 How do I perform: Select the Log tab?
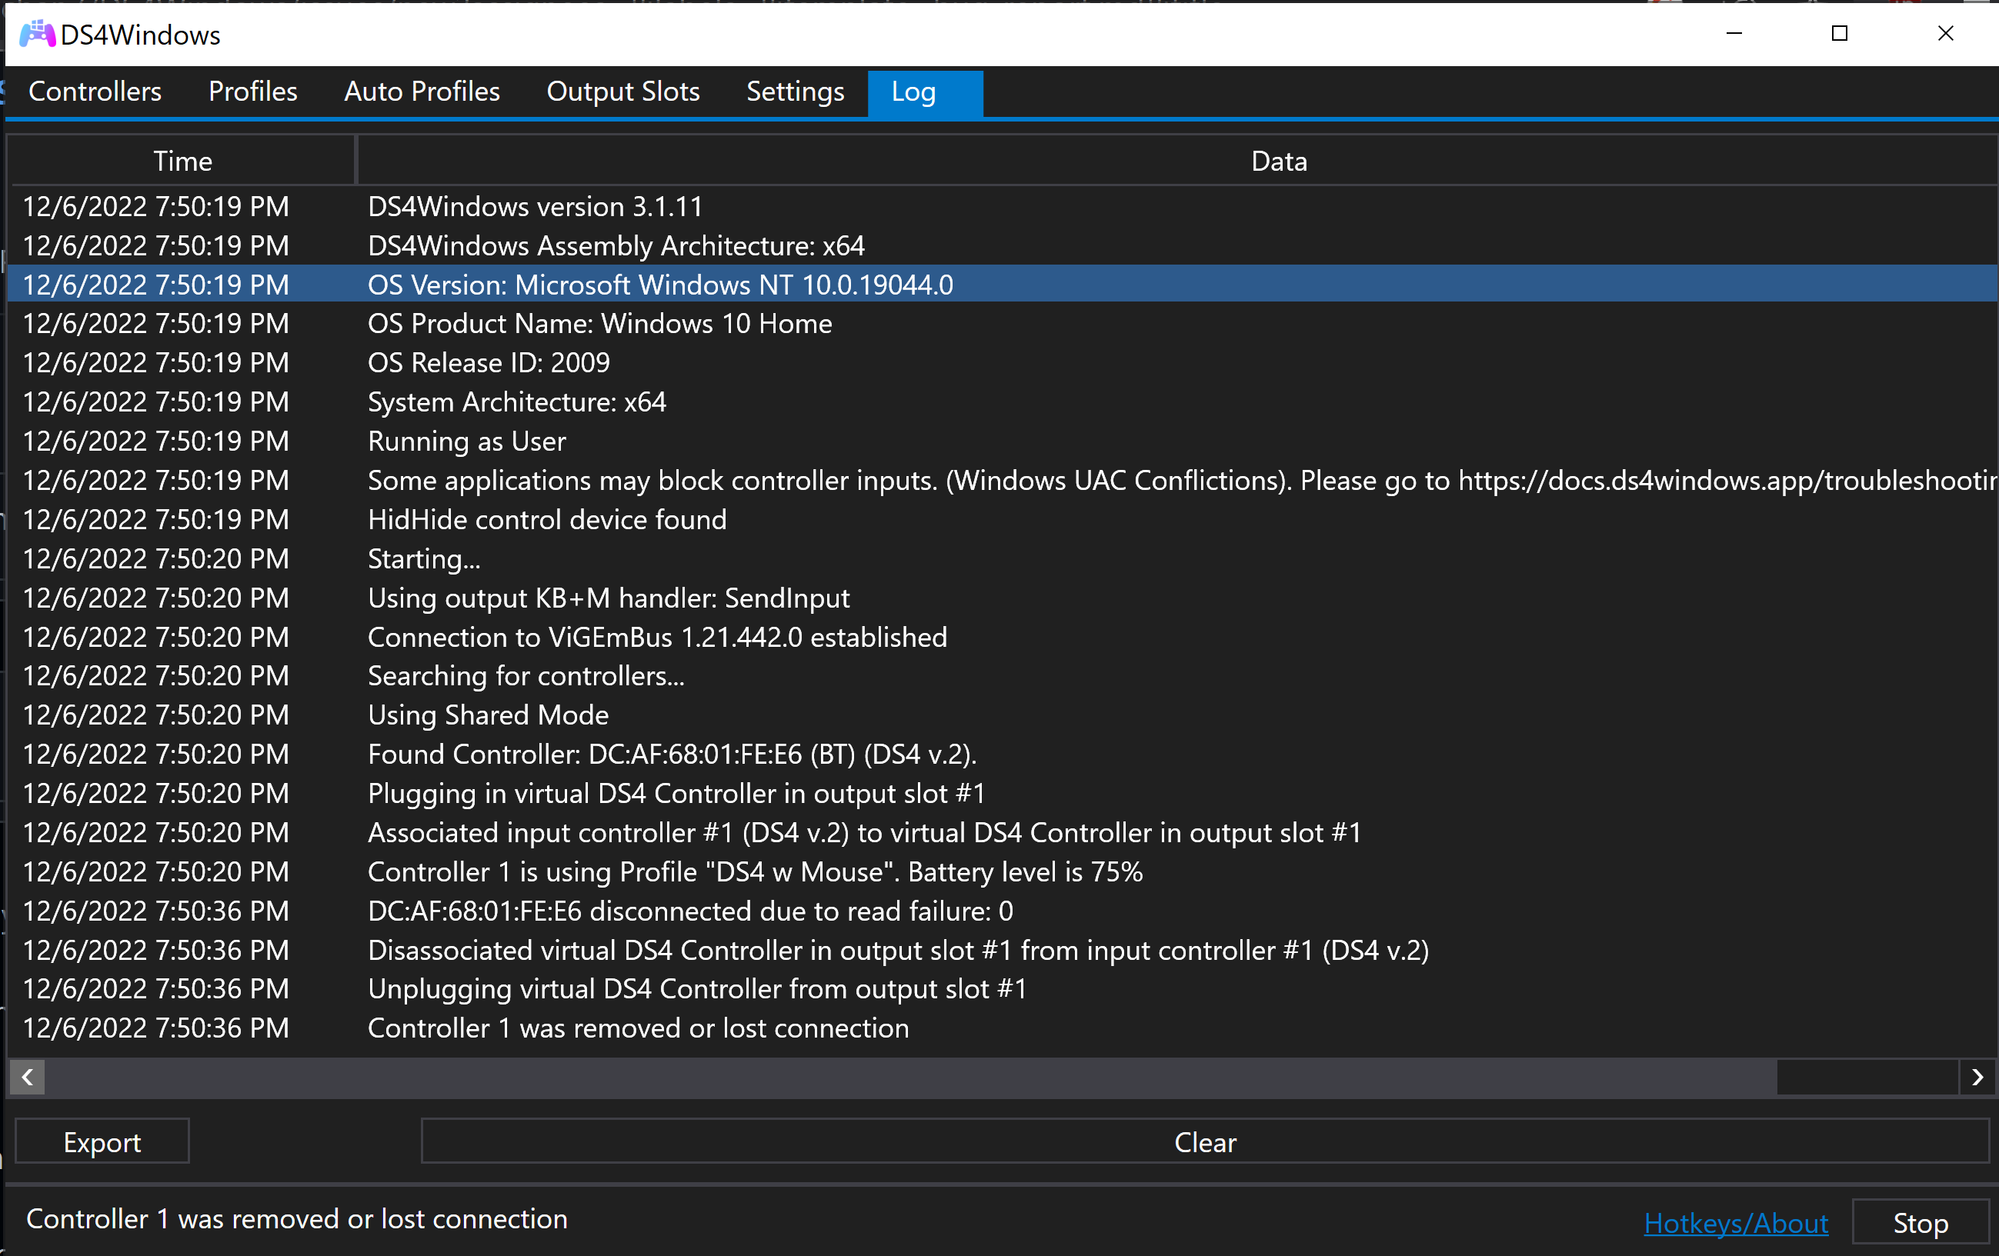coord(913,92)
